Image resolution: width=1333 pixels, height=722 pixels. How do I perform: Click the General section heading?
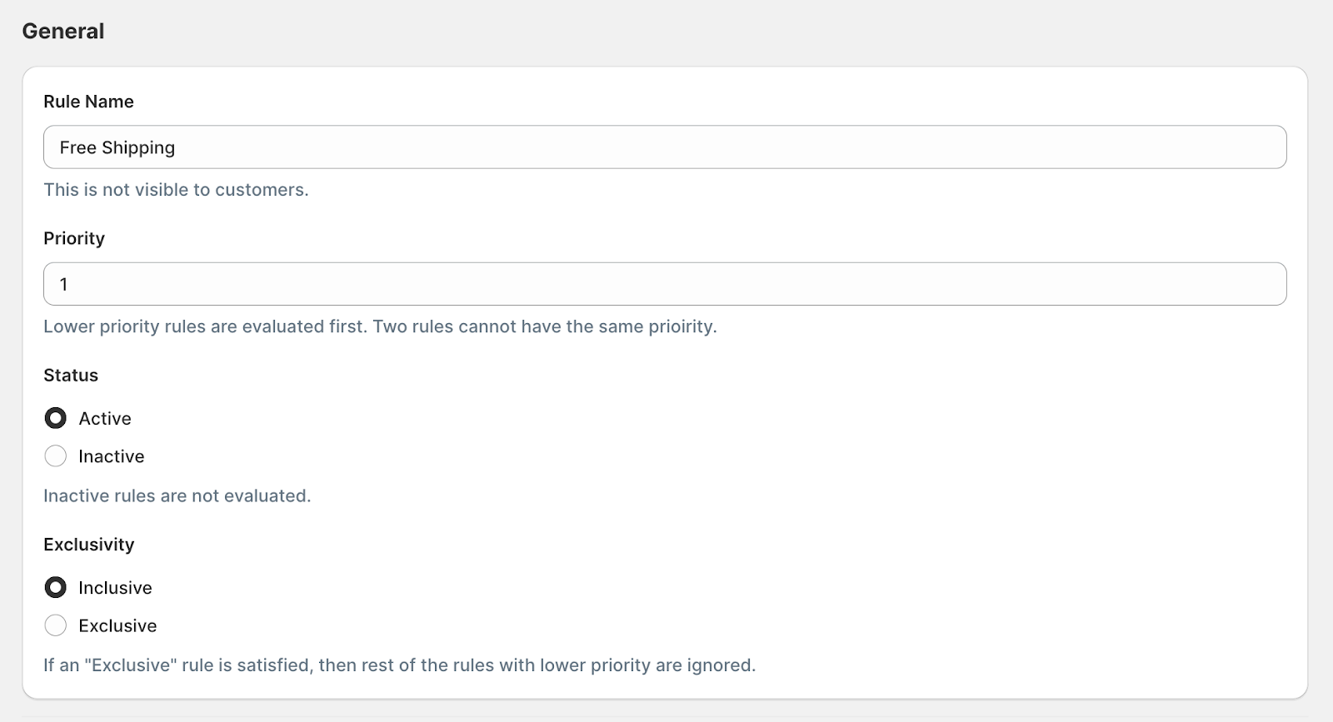[x=63, y=32]
